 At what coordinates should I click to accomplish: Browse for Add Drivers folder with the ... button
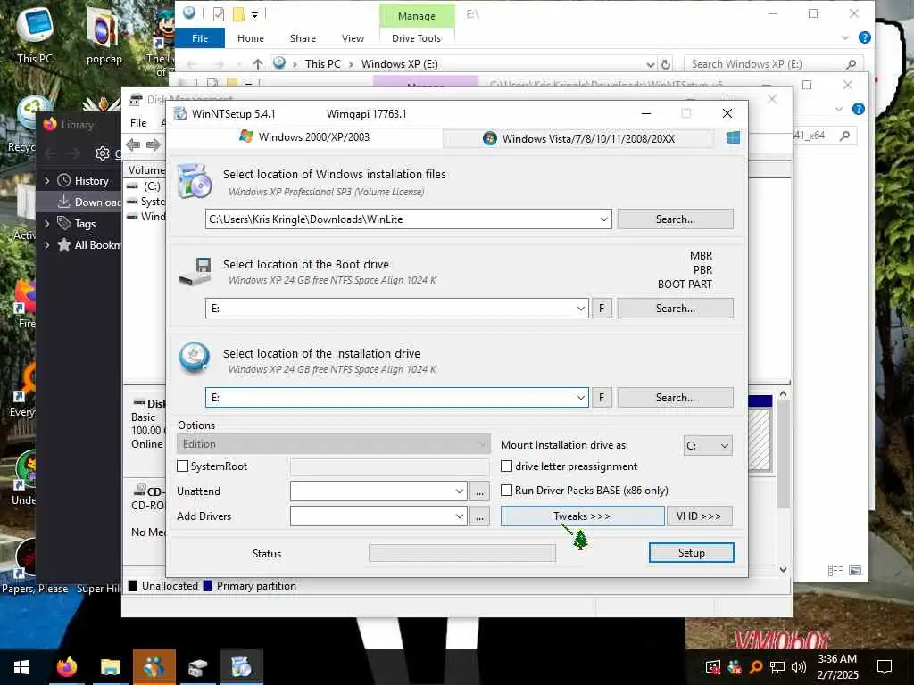479,516
